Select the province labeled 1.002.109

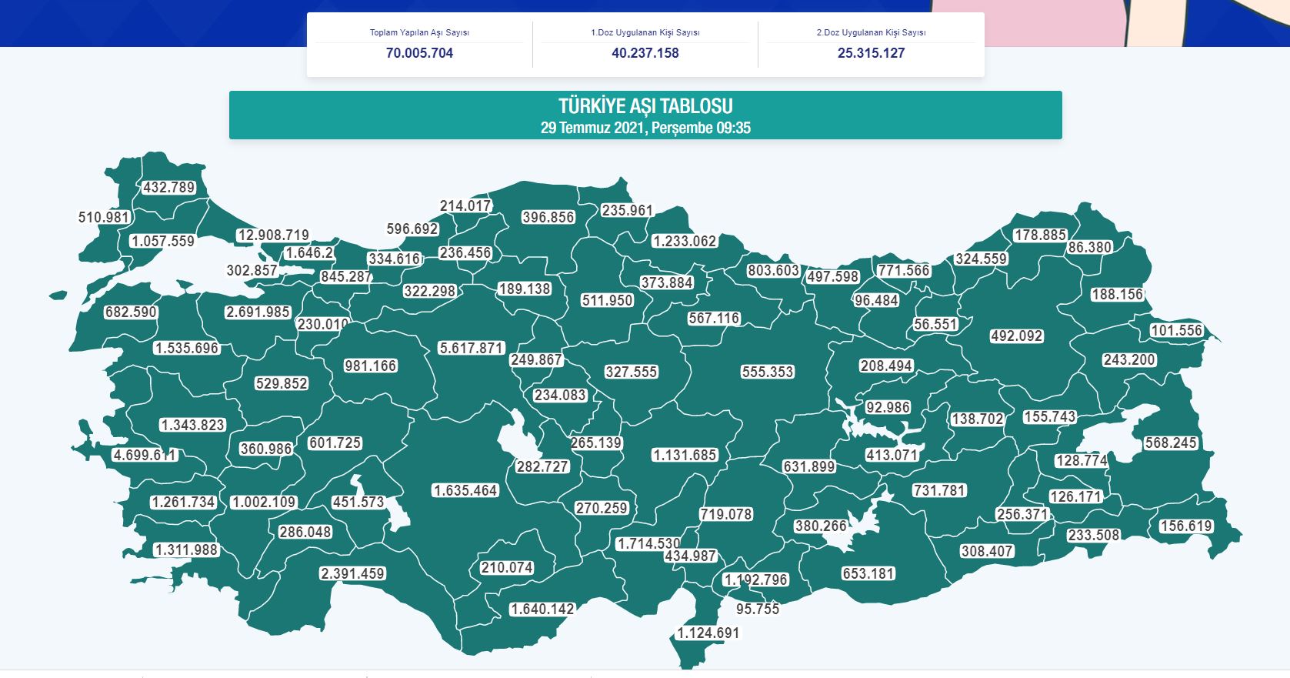(x=264, y=502)
